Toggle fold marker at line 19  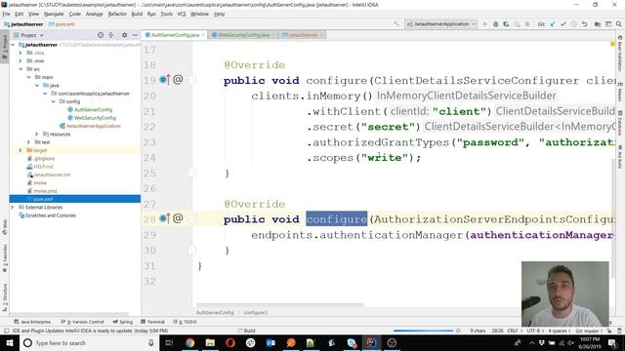(192, 80)
